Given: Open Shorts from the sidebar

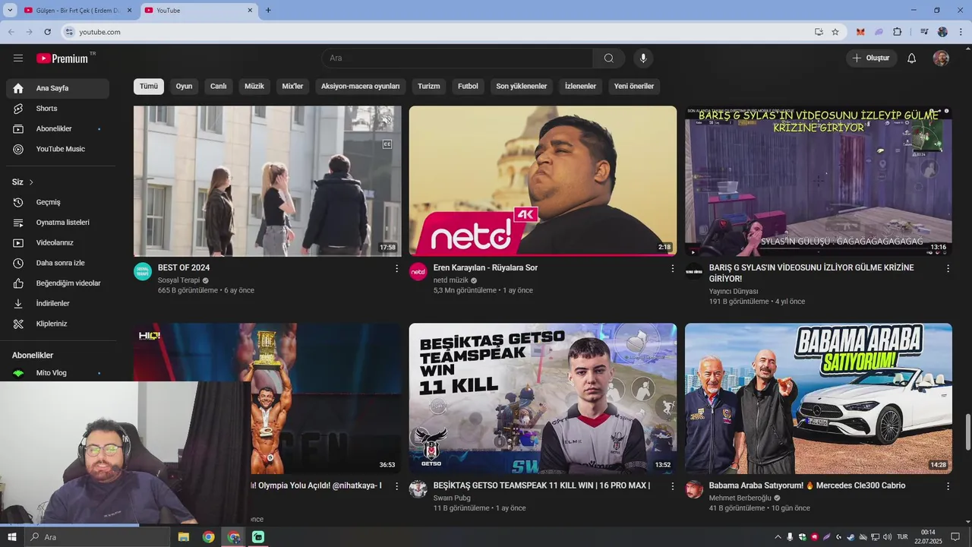Looking at the screenshot, I should [x=58, y=109].
